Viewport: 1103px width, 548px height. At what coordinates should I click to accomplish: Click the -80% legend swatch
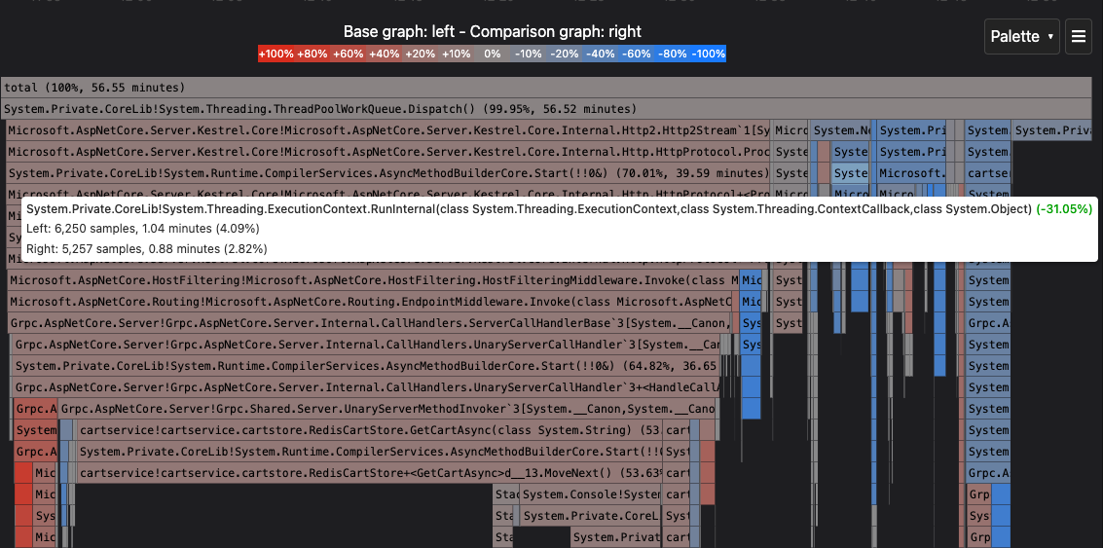tap(672, 55)
